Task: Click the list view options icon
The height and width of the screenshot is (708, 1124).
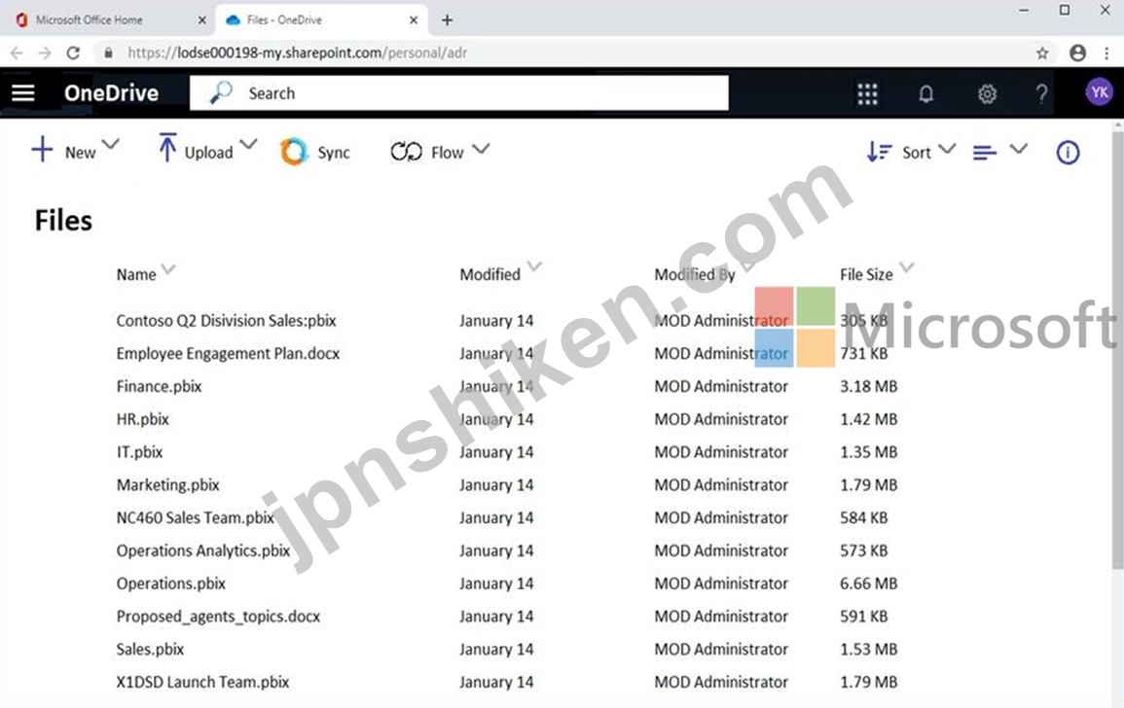Action: tap(984, 152)
